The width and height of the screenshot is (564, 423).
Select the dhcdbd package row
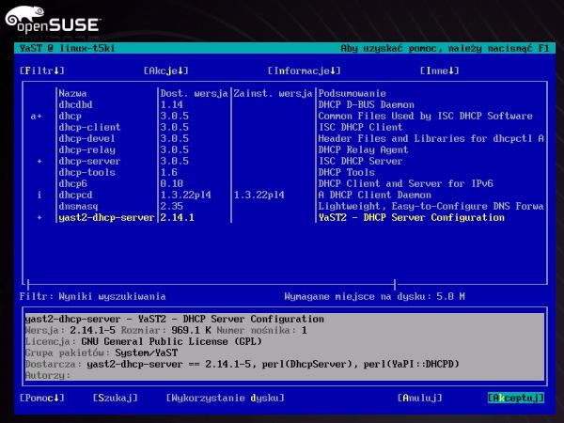(x=284, y=104)
